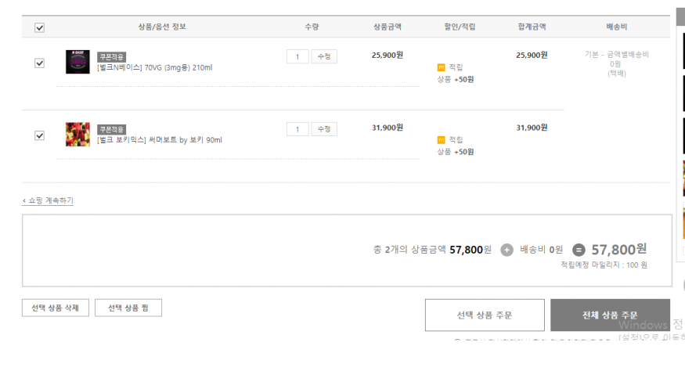Open the 70VG base product thumbnail image
The width and height of the screenshot is (685, 382).
[x=78, y=62]
